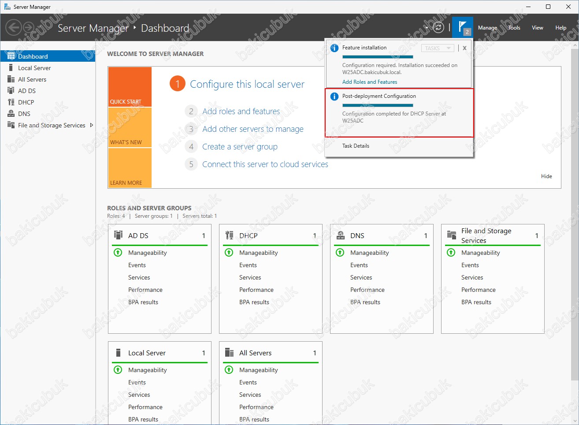Click Add other servers to manage

253,129
